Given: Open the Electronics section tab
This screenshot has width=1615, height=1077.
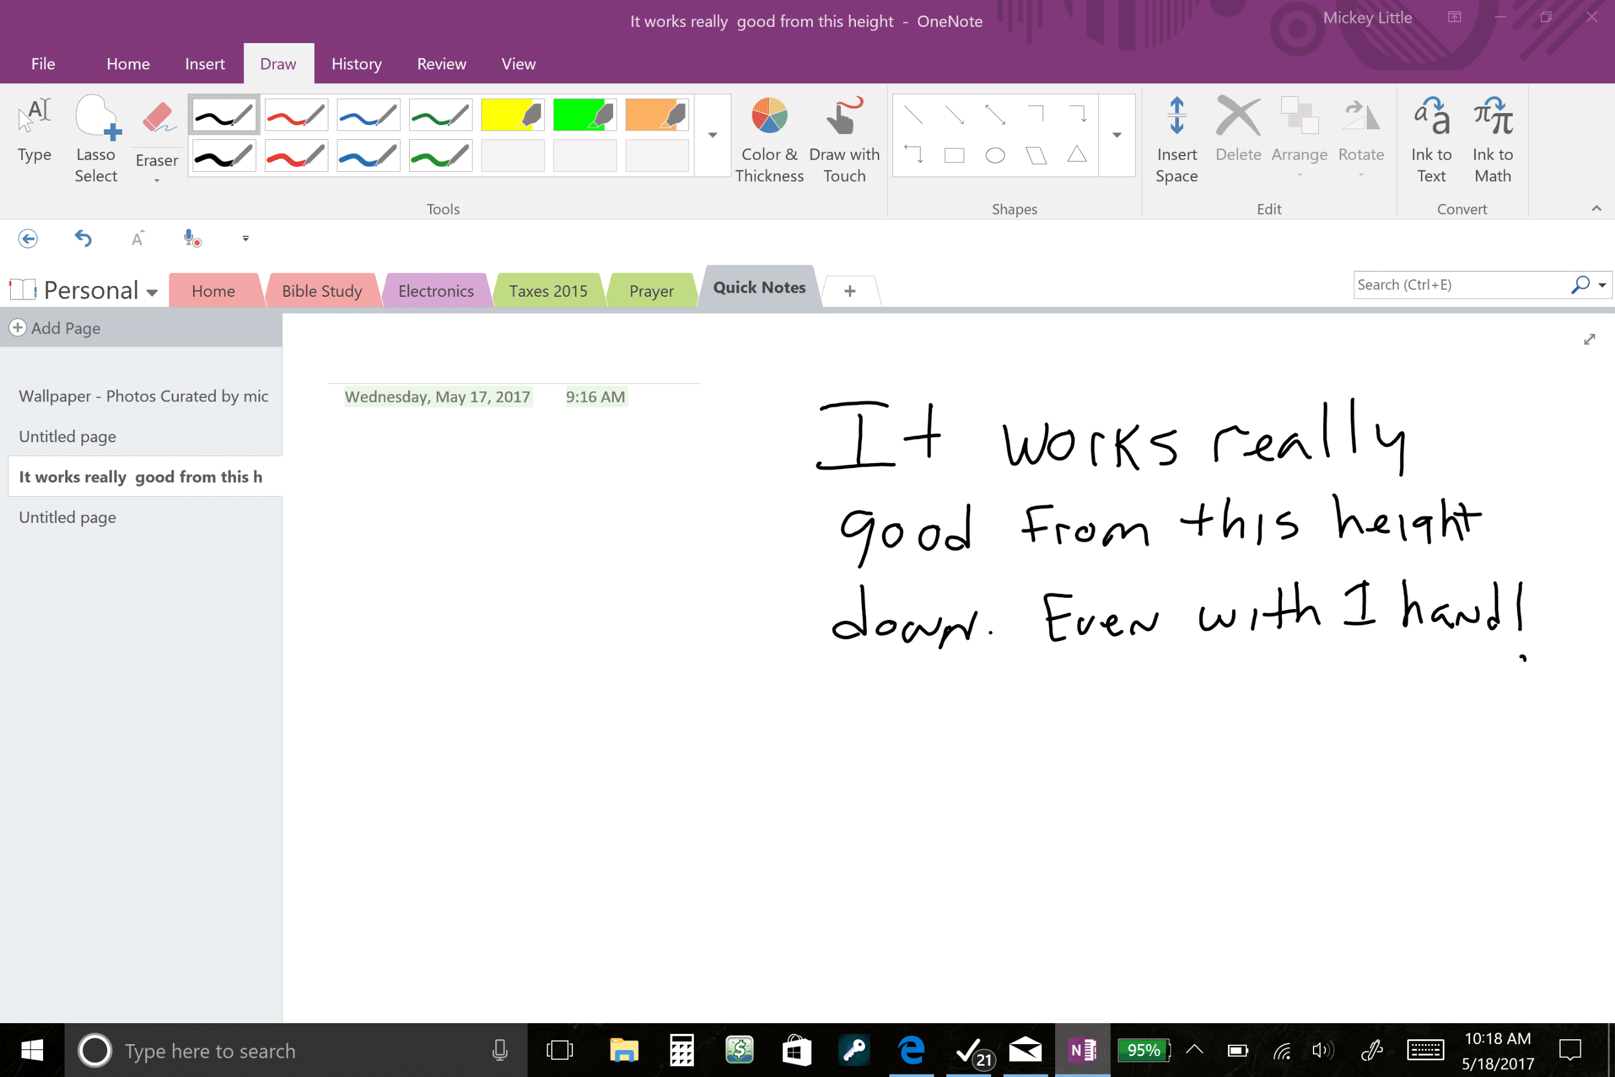Looking at the screenshot, I should [x=436, y=291].
